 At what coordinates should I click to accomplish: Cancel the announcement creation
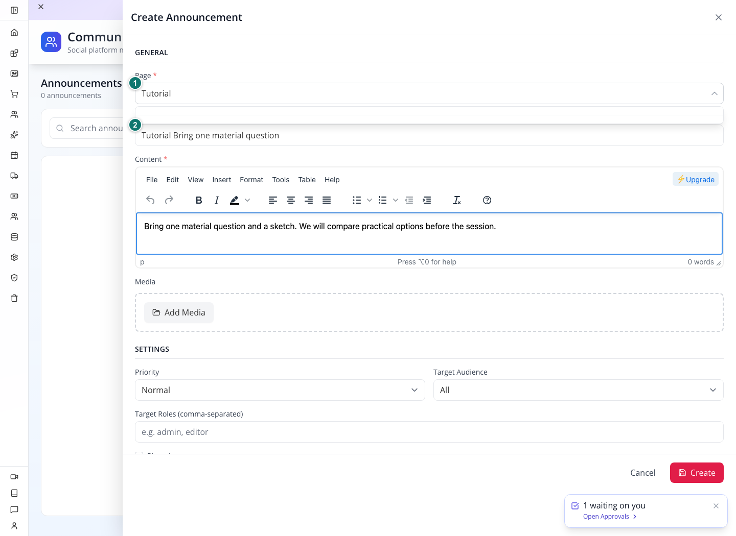click(x=643, y=473)
